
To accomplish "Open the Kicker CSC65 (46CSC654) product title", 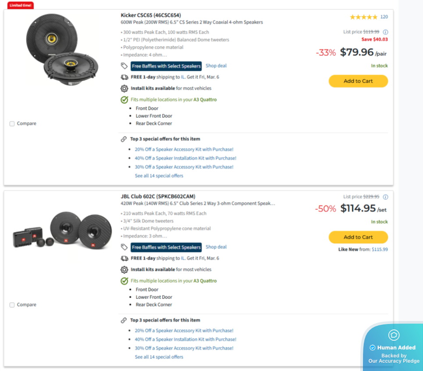I will tap(150, 15).
